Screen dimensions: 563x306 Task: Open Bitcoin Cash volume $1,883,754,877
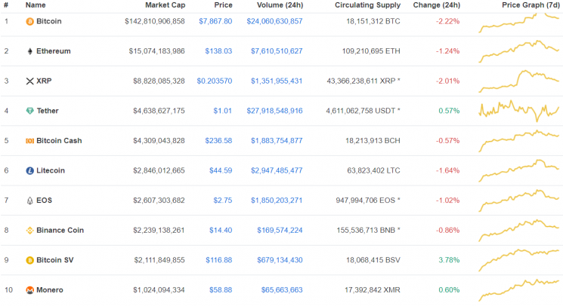pyautogui.click(x=277, y=141)
